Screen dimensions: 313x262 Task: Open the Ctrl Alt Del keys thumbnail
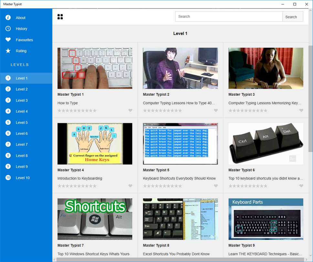click(266, 144)
